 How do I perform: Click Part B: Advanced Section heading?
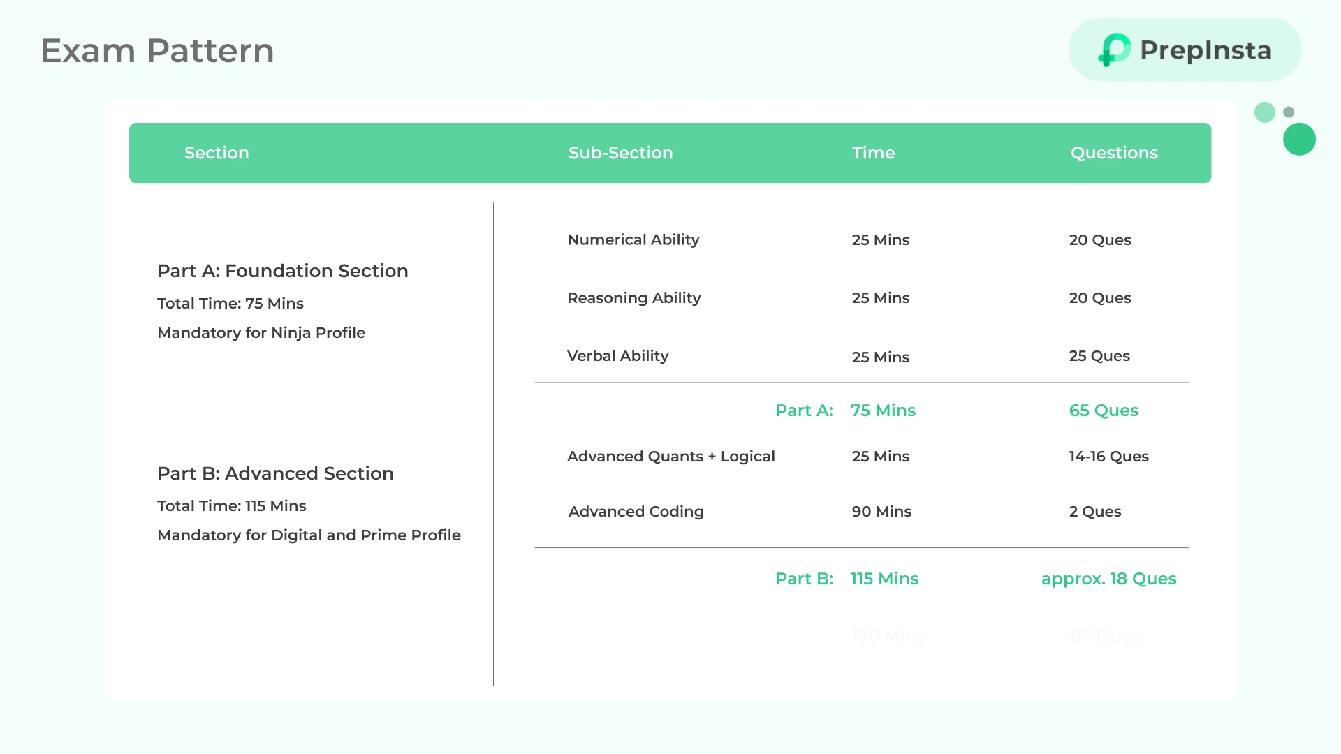tap(275, 473)
